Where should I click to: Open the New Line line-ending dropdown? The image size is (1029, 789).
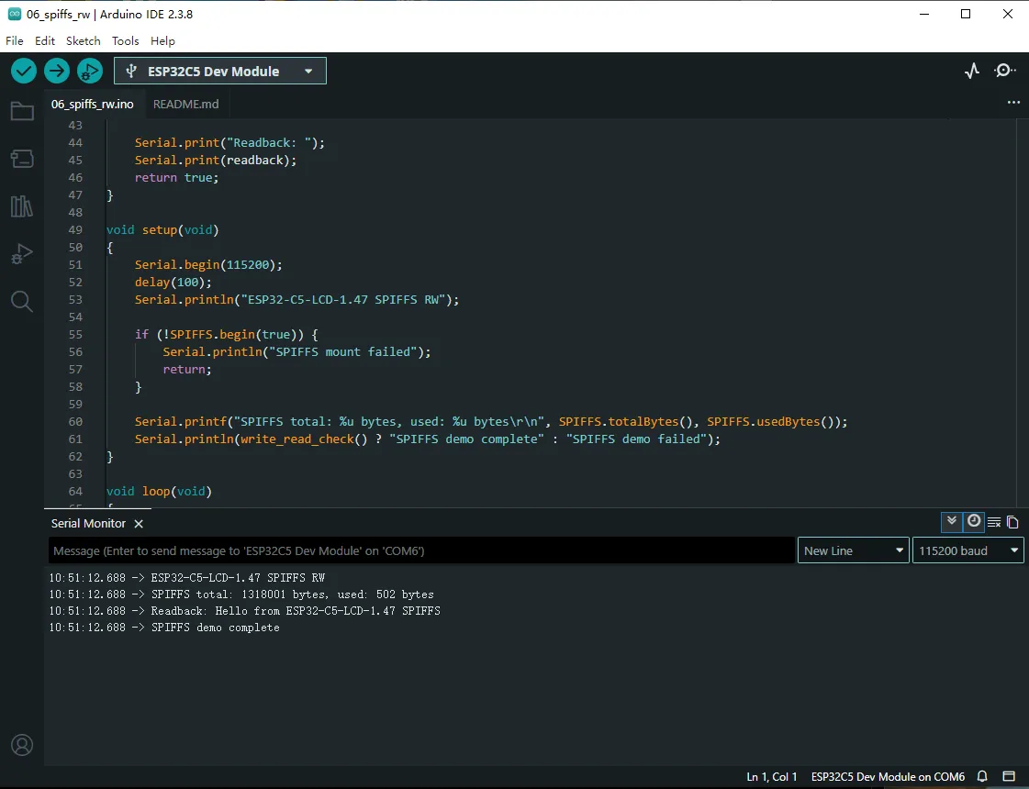pyautogui.click(x=853, y=550)
